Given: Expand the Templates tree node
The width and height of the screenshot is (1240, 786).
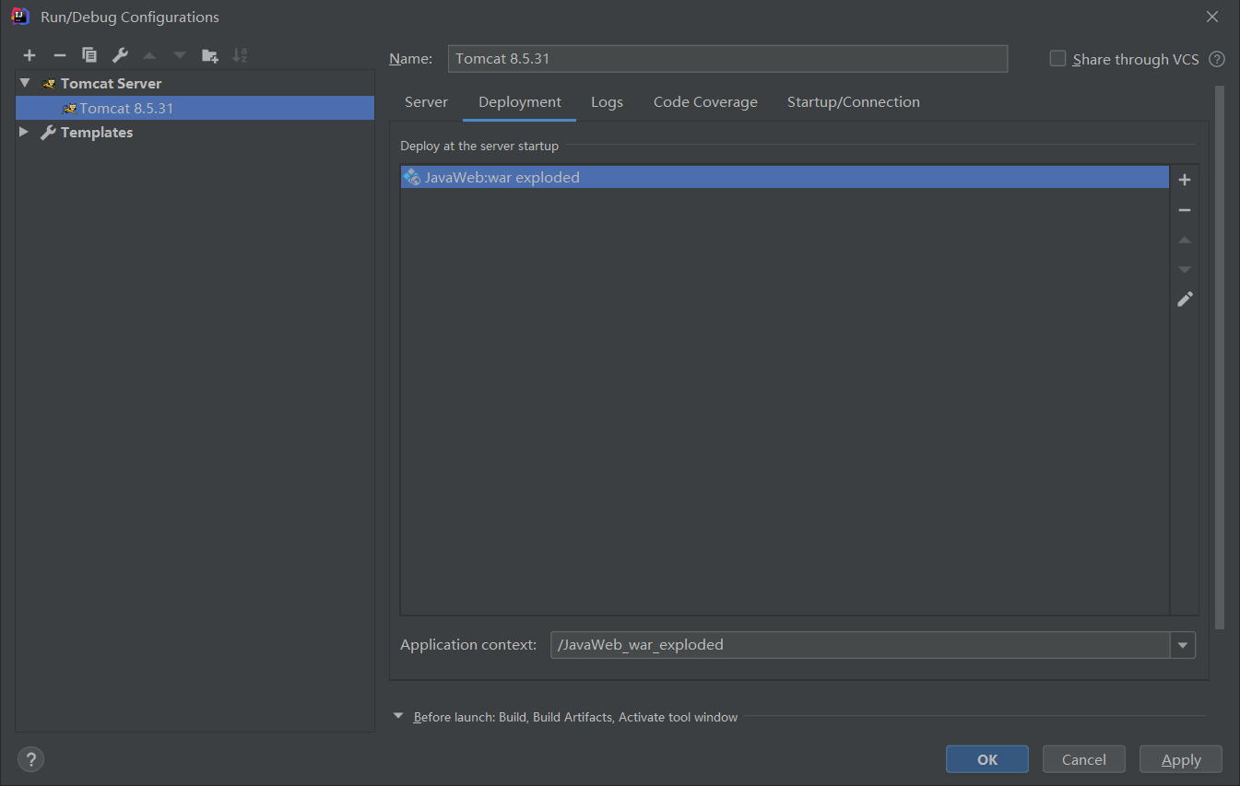Looking at the screenshot, I should (24, 132).
